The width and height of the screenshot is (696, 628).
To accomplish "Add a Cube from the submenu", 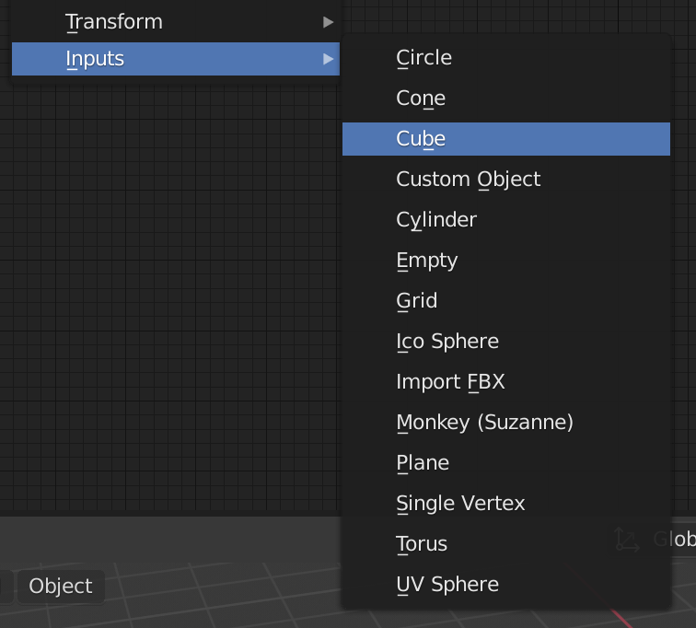I will click(421, 139).
